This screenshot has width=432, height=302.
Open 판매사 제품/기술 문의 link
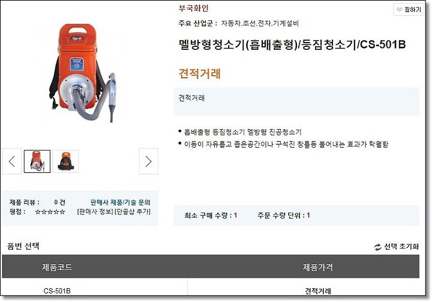coord(121,202)
